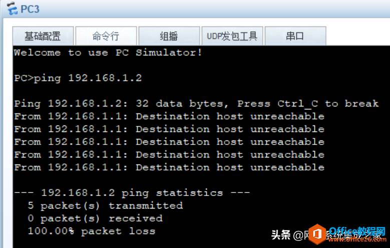Open the UDP发包工具 tab
This screenshot has height=248, width=390.
point(232,36)
